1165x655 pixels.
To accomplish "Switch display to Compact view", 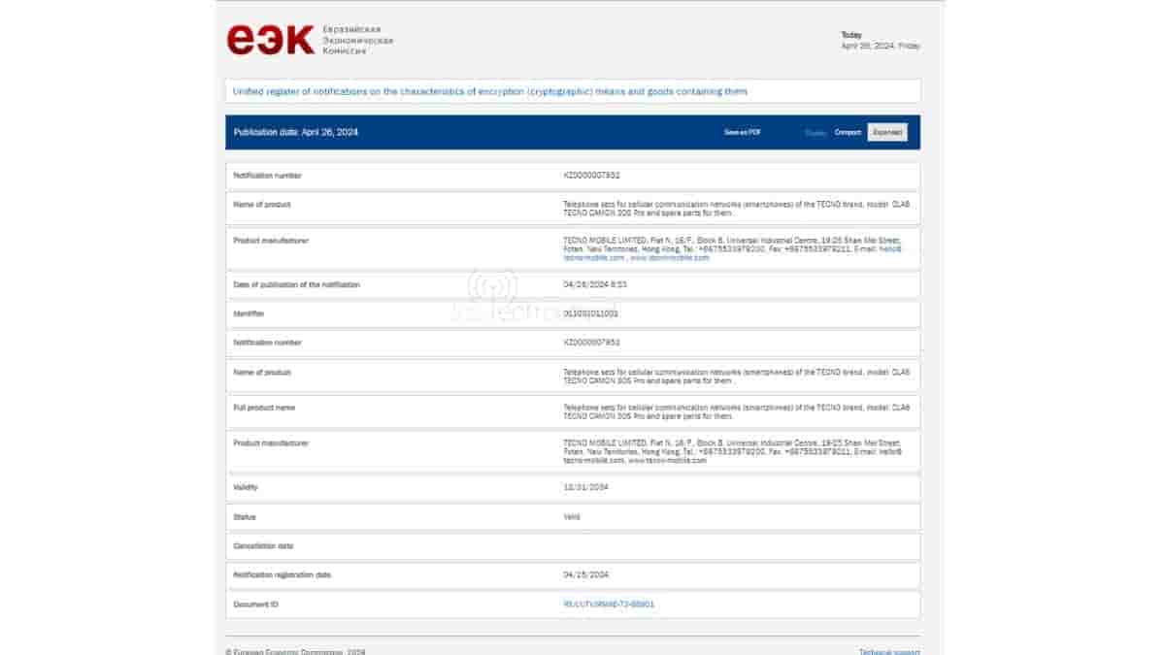I will point(848,132).
